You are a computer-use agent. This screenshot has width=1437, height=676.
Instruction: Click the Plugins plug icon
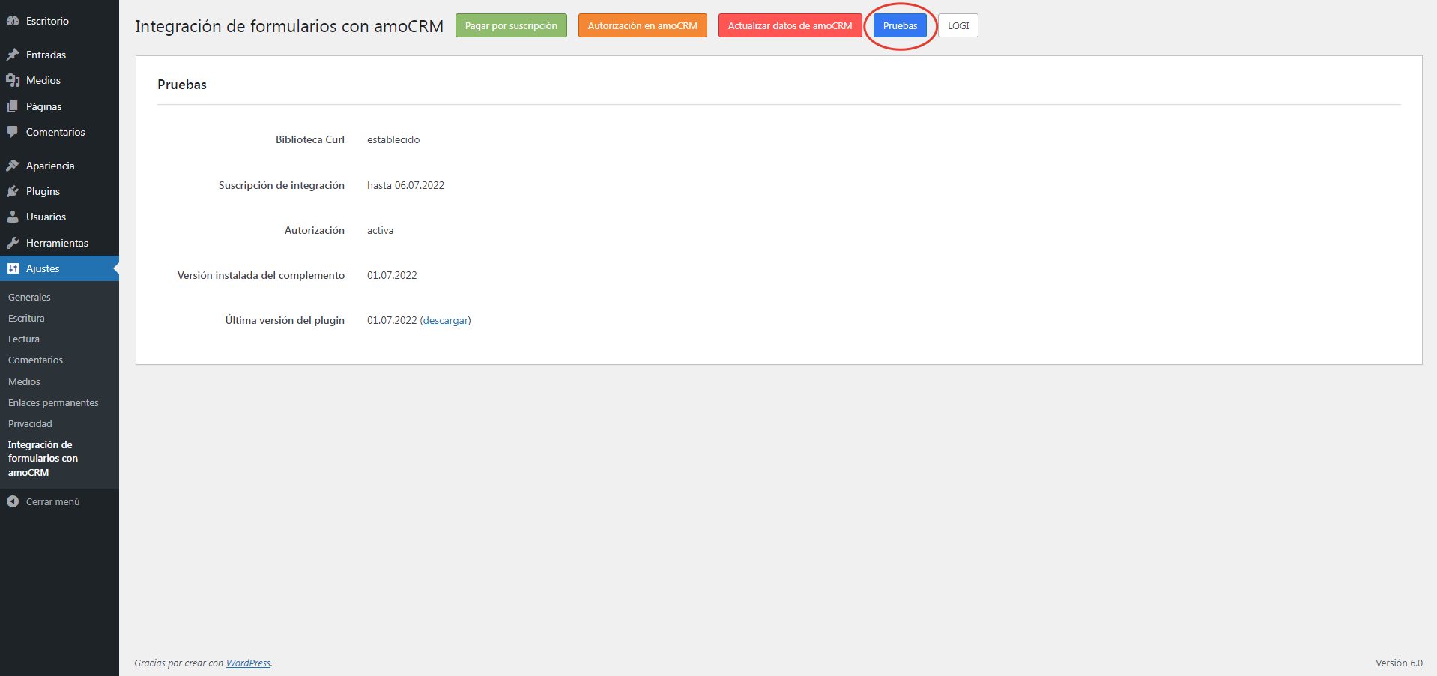(x=13, y=191)
